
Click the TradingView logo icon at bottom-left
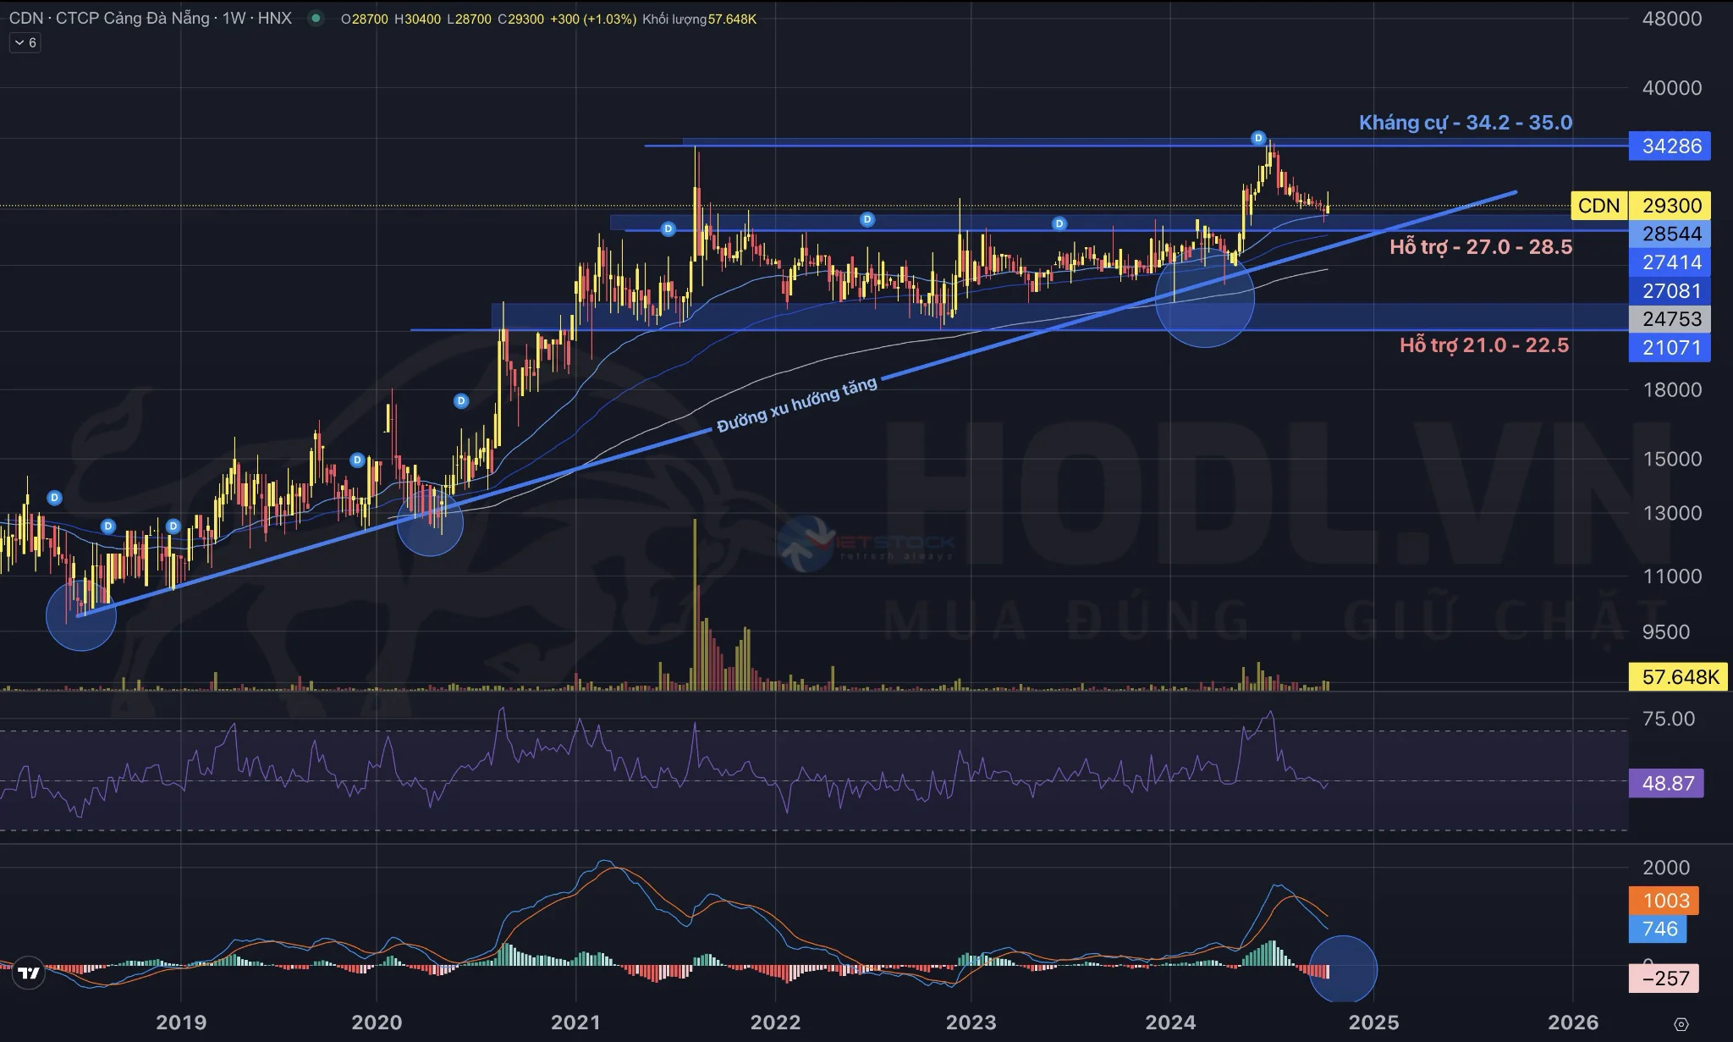pos(29,973)
